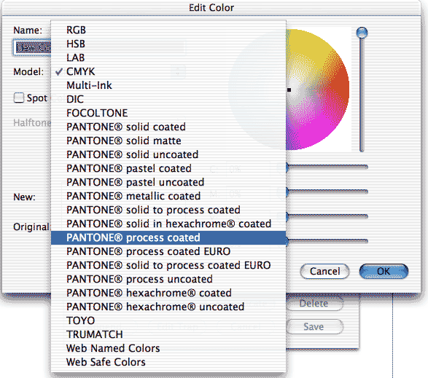Choose DIC color library
The image size is (428, 378).
168,99
